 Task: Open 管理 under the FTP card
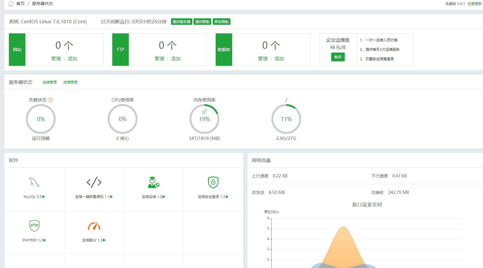click(159, 58)
